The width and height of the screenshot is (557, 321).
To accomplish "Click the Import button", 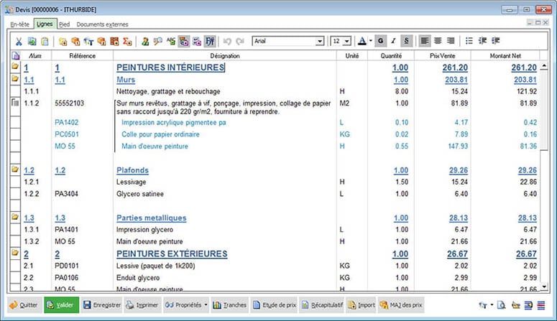I will pos(362,305).
